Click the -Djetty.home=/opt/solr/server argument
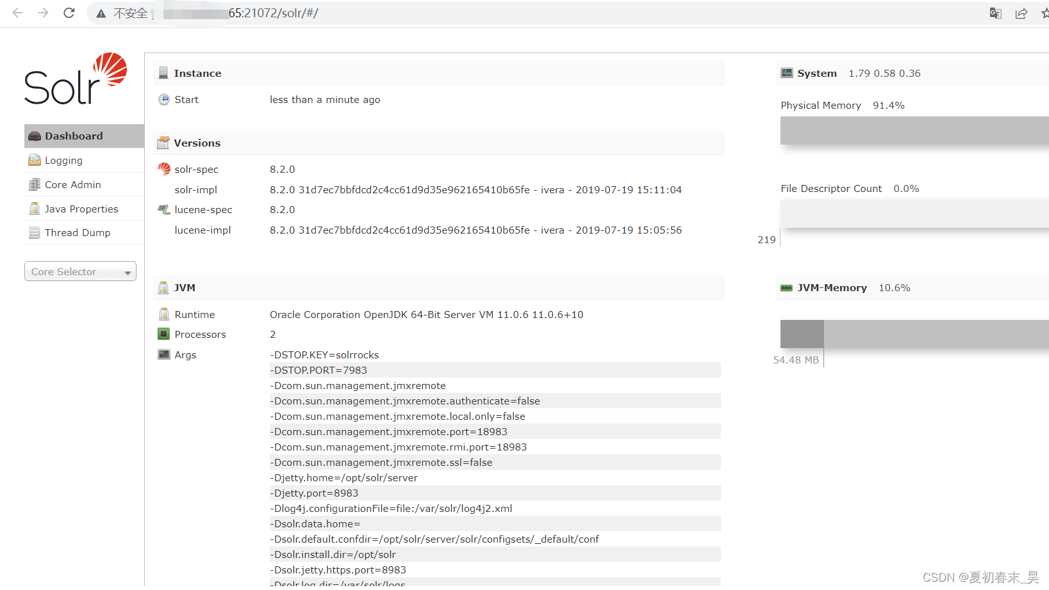 pos(344,477)
